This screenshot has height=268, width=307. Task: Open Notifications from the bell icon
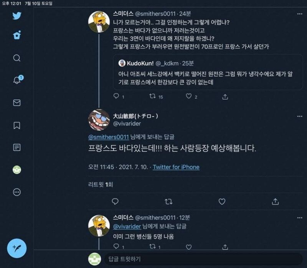16,80
